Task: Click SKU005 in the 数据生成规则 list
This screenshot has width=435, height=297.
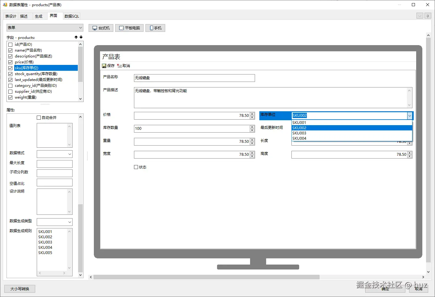Action: (45, 253)
